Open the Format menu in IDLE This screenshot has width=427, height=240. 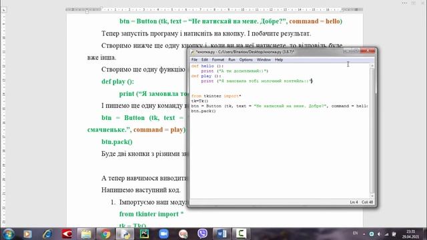218,59
